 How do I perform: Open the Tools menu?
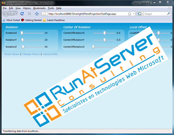coord(51,8)
